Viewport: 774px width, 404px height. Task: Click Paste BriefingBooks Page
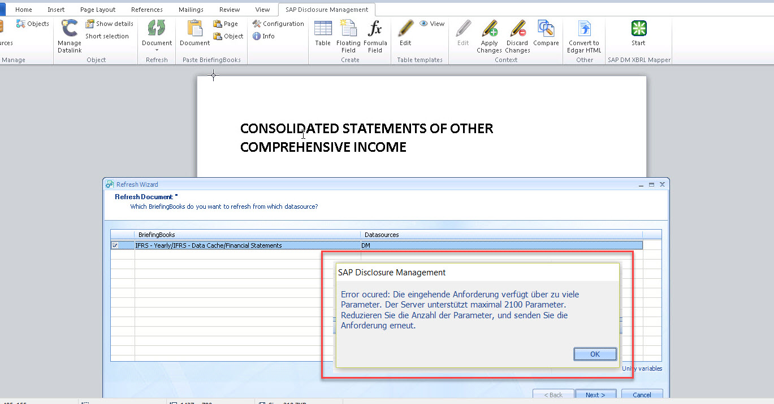226,24
